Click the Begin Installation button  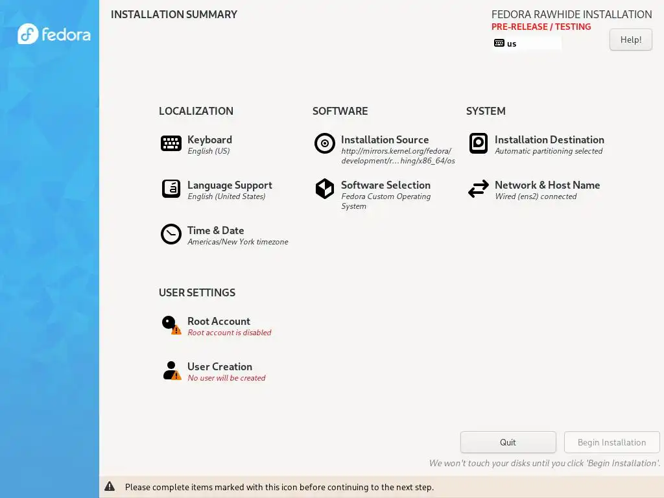pos(612,442)
